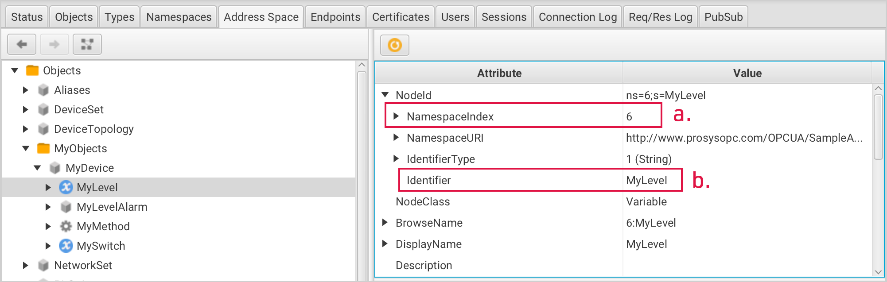The image size is (887, 282).
Task: Click the MyLevel variable node icon
Action: click(x=66, y=187)
